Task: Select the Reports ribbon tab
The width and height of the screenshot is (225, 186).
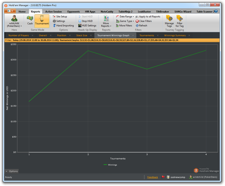Action: pos(35,12)
